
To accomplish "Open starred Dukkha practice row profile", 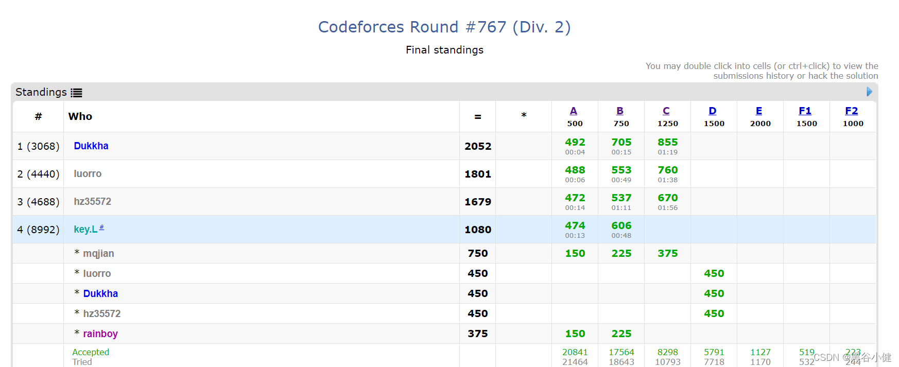I will (x=100, y=293).
